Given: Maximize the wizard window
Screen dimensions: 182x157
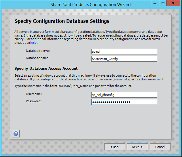Looking at the screenshot, I should coord(163,3).
